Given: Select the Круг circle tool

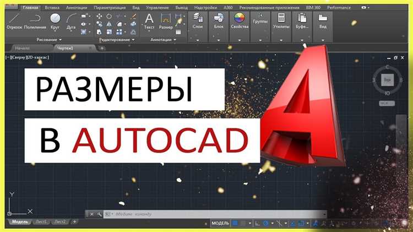Looking at the screenshot, I should click(55, 21).
